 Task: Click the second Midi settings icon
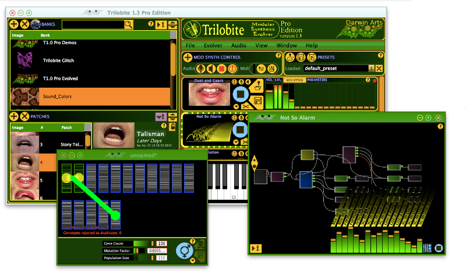point(271,69)
